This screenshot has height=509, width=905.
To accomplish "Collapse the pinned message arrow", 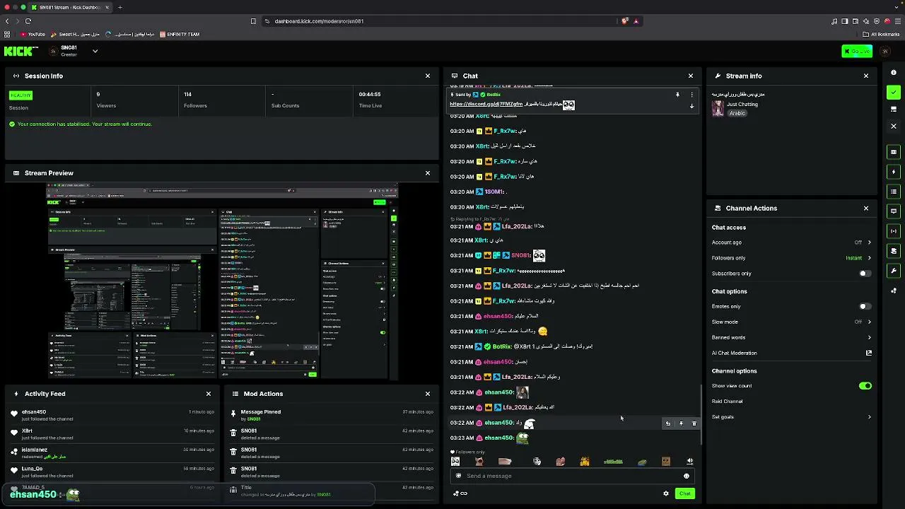I will click(691, 106).
